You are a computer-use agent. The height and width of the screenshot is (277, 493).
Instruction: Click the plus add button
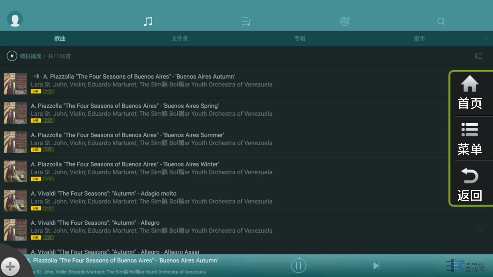tap(10, 266)
